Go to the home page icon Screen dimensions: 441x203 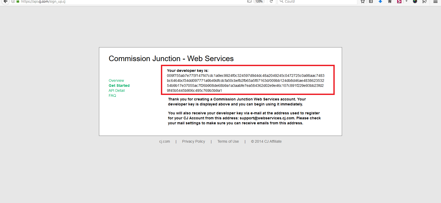pos(390,1)
